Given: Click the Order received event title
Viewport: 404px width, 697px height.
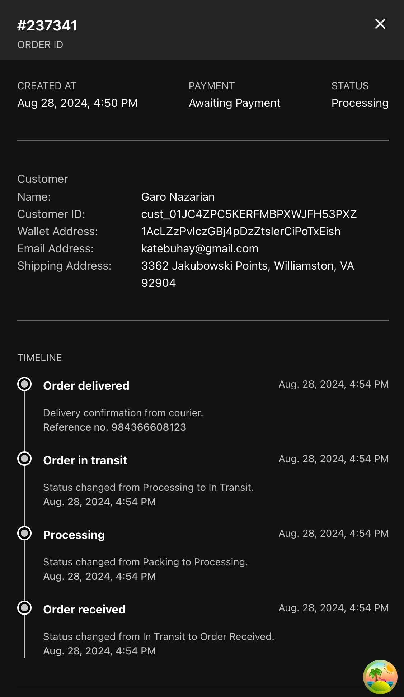Looking at the screenshot, I should point(84,610).
